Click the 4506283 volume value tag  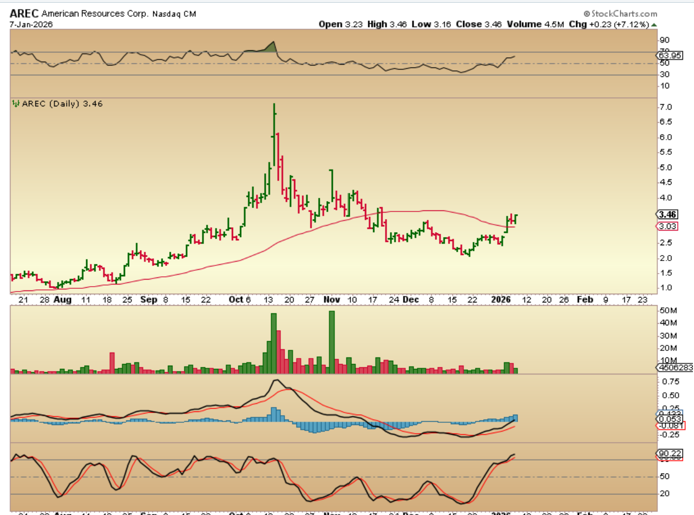[674, 368]
